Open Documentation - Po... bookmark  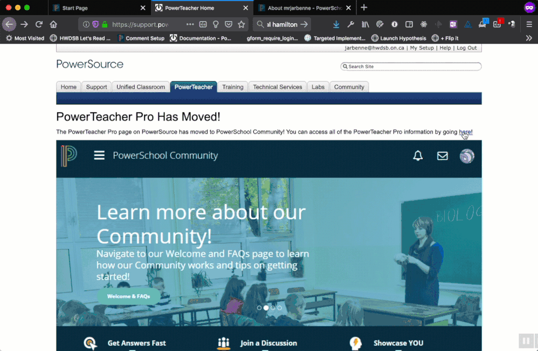201,38
